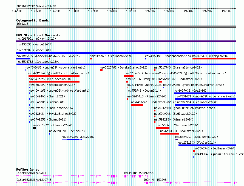Click the nsv3216679 (Chaisson2019) red bar

click(129, 76)
